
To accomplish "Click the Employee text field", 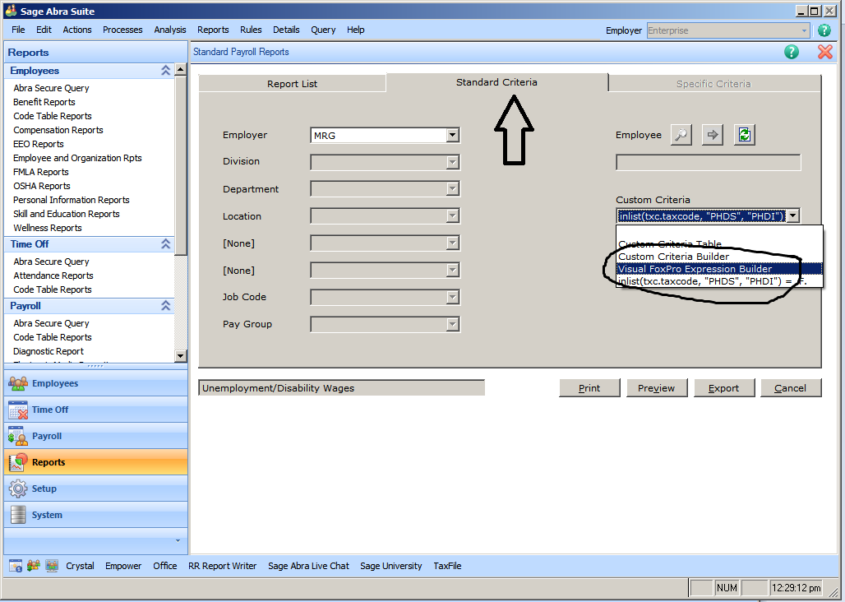I will tap(708, 162).
